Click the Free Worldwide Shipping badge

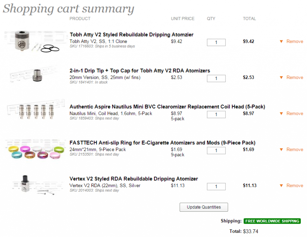pos(272,221)
